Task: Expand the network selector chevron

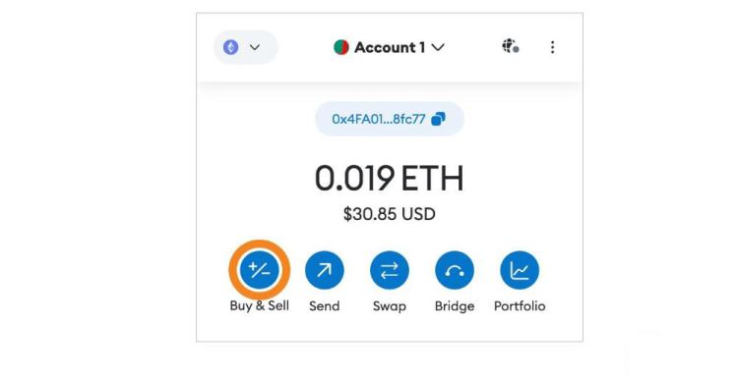Action: (255, 47)
